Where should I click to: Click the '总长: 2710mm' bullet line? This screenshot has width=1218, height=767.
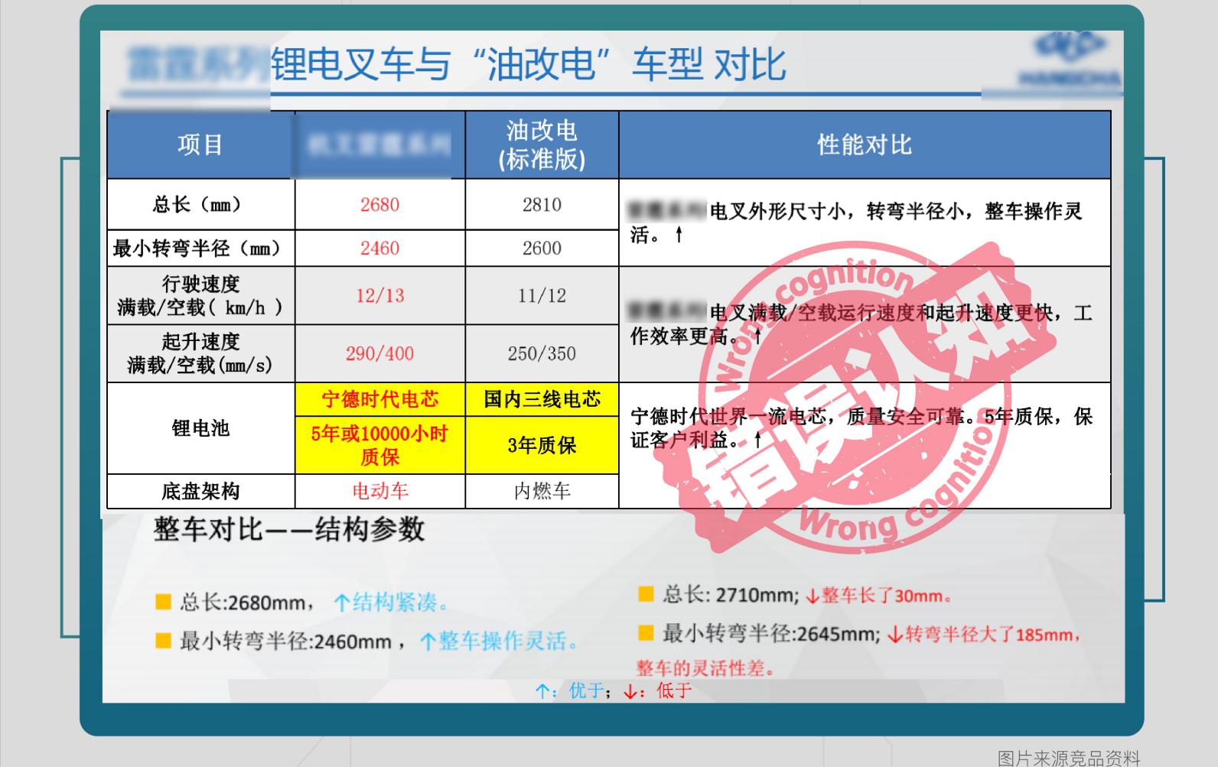(x=796, y=595)
